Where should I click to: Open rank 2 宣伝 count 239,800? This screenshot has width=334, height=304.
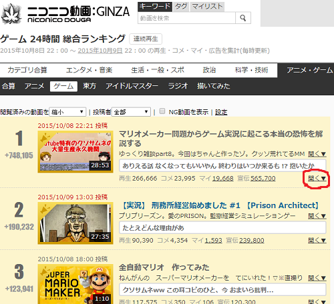coord(252,241)
